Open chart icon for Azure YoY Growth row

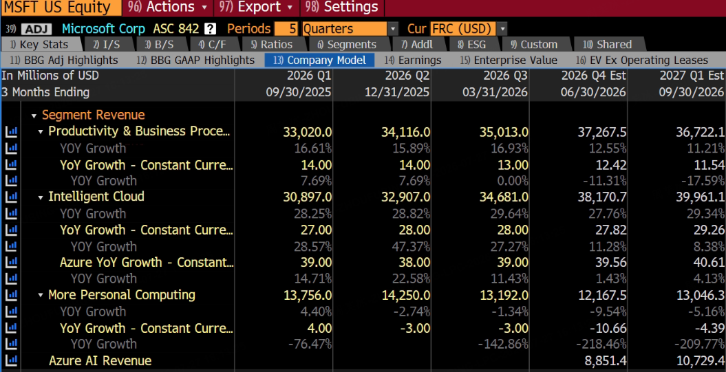[x=11, y=263]
